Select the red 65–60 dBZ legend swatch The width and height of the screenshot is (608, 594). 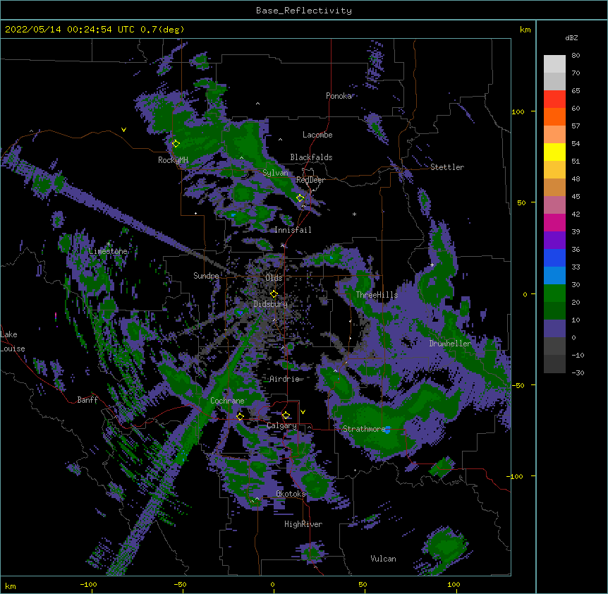(x=554, y=99)
